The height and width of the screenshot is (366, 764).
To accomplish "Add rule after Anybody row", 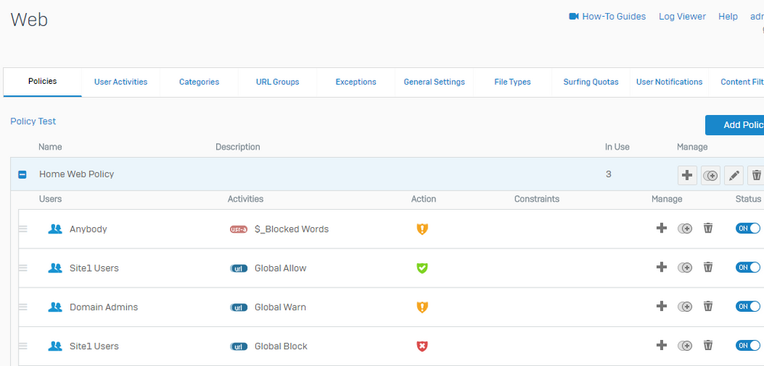I will point(661,227).
